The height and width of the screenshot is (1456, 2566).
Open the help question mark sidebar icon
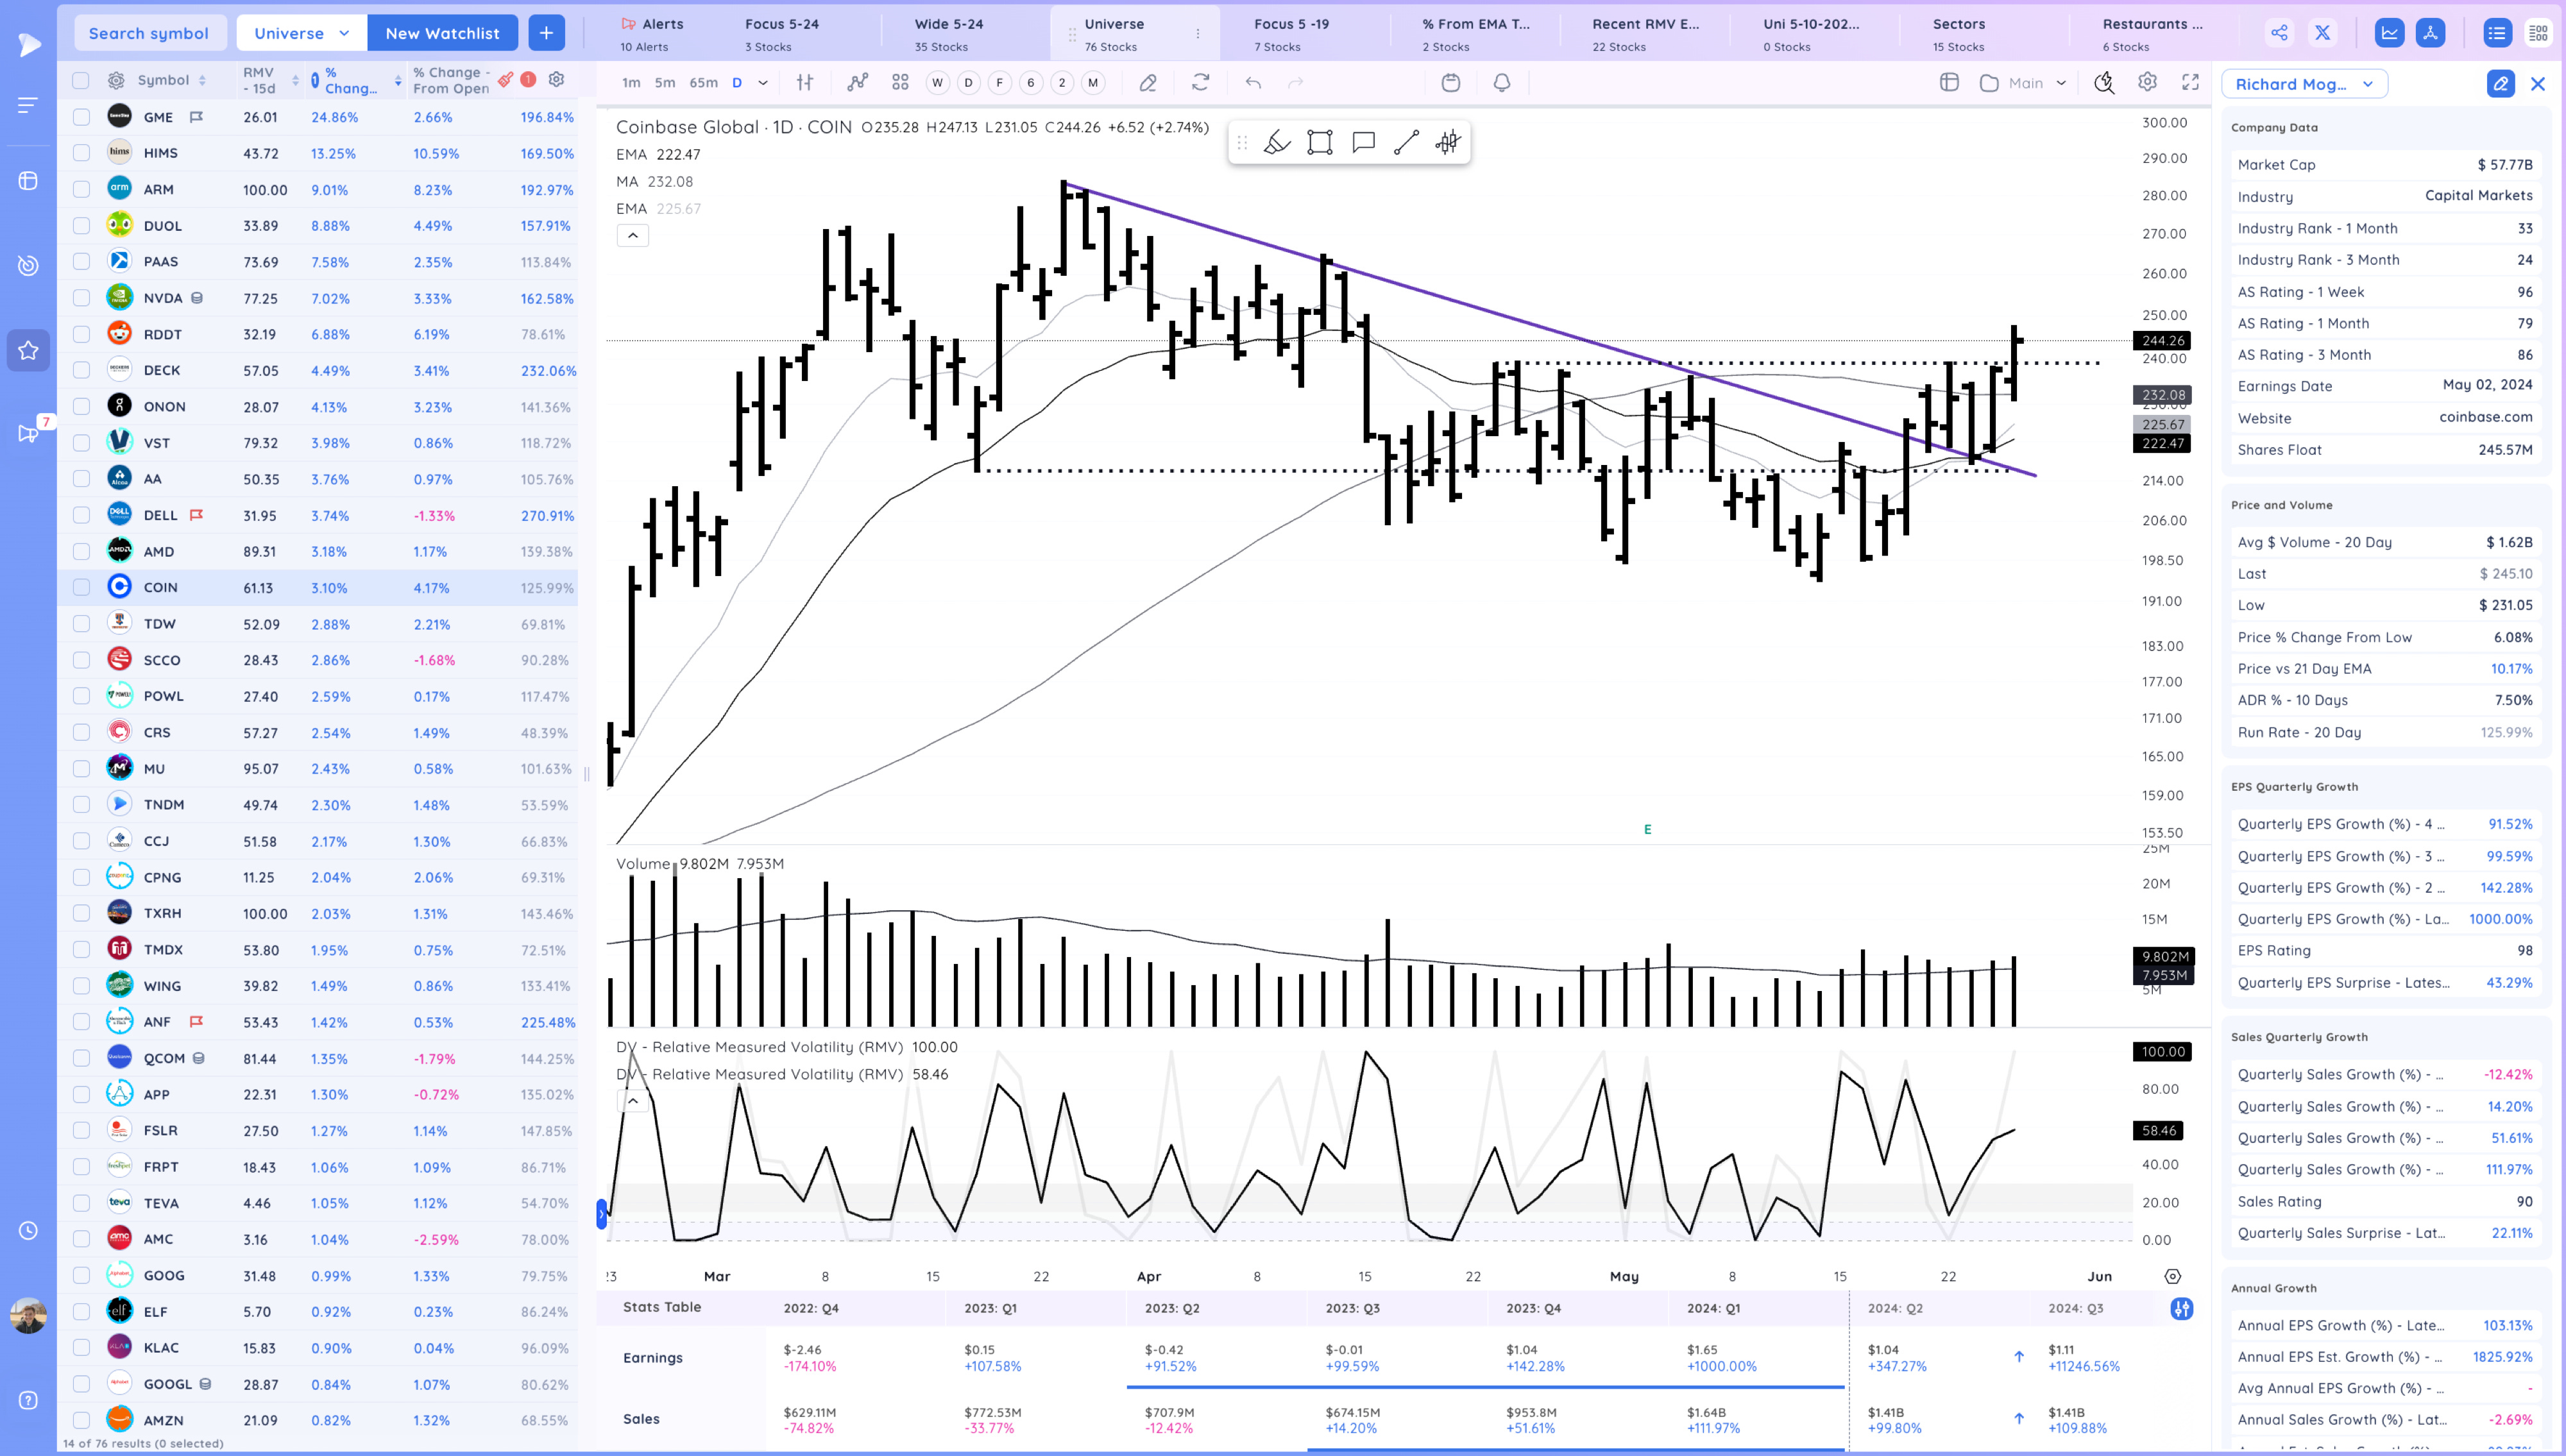pos(28,1400)
